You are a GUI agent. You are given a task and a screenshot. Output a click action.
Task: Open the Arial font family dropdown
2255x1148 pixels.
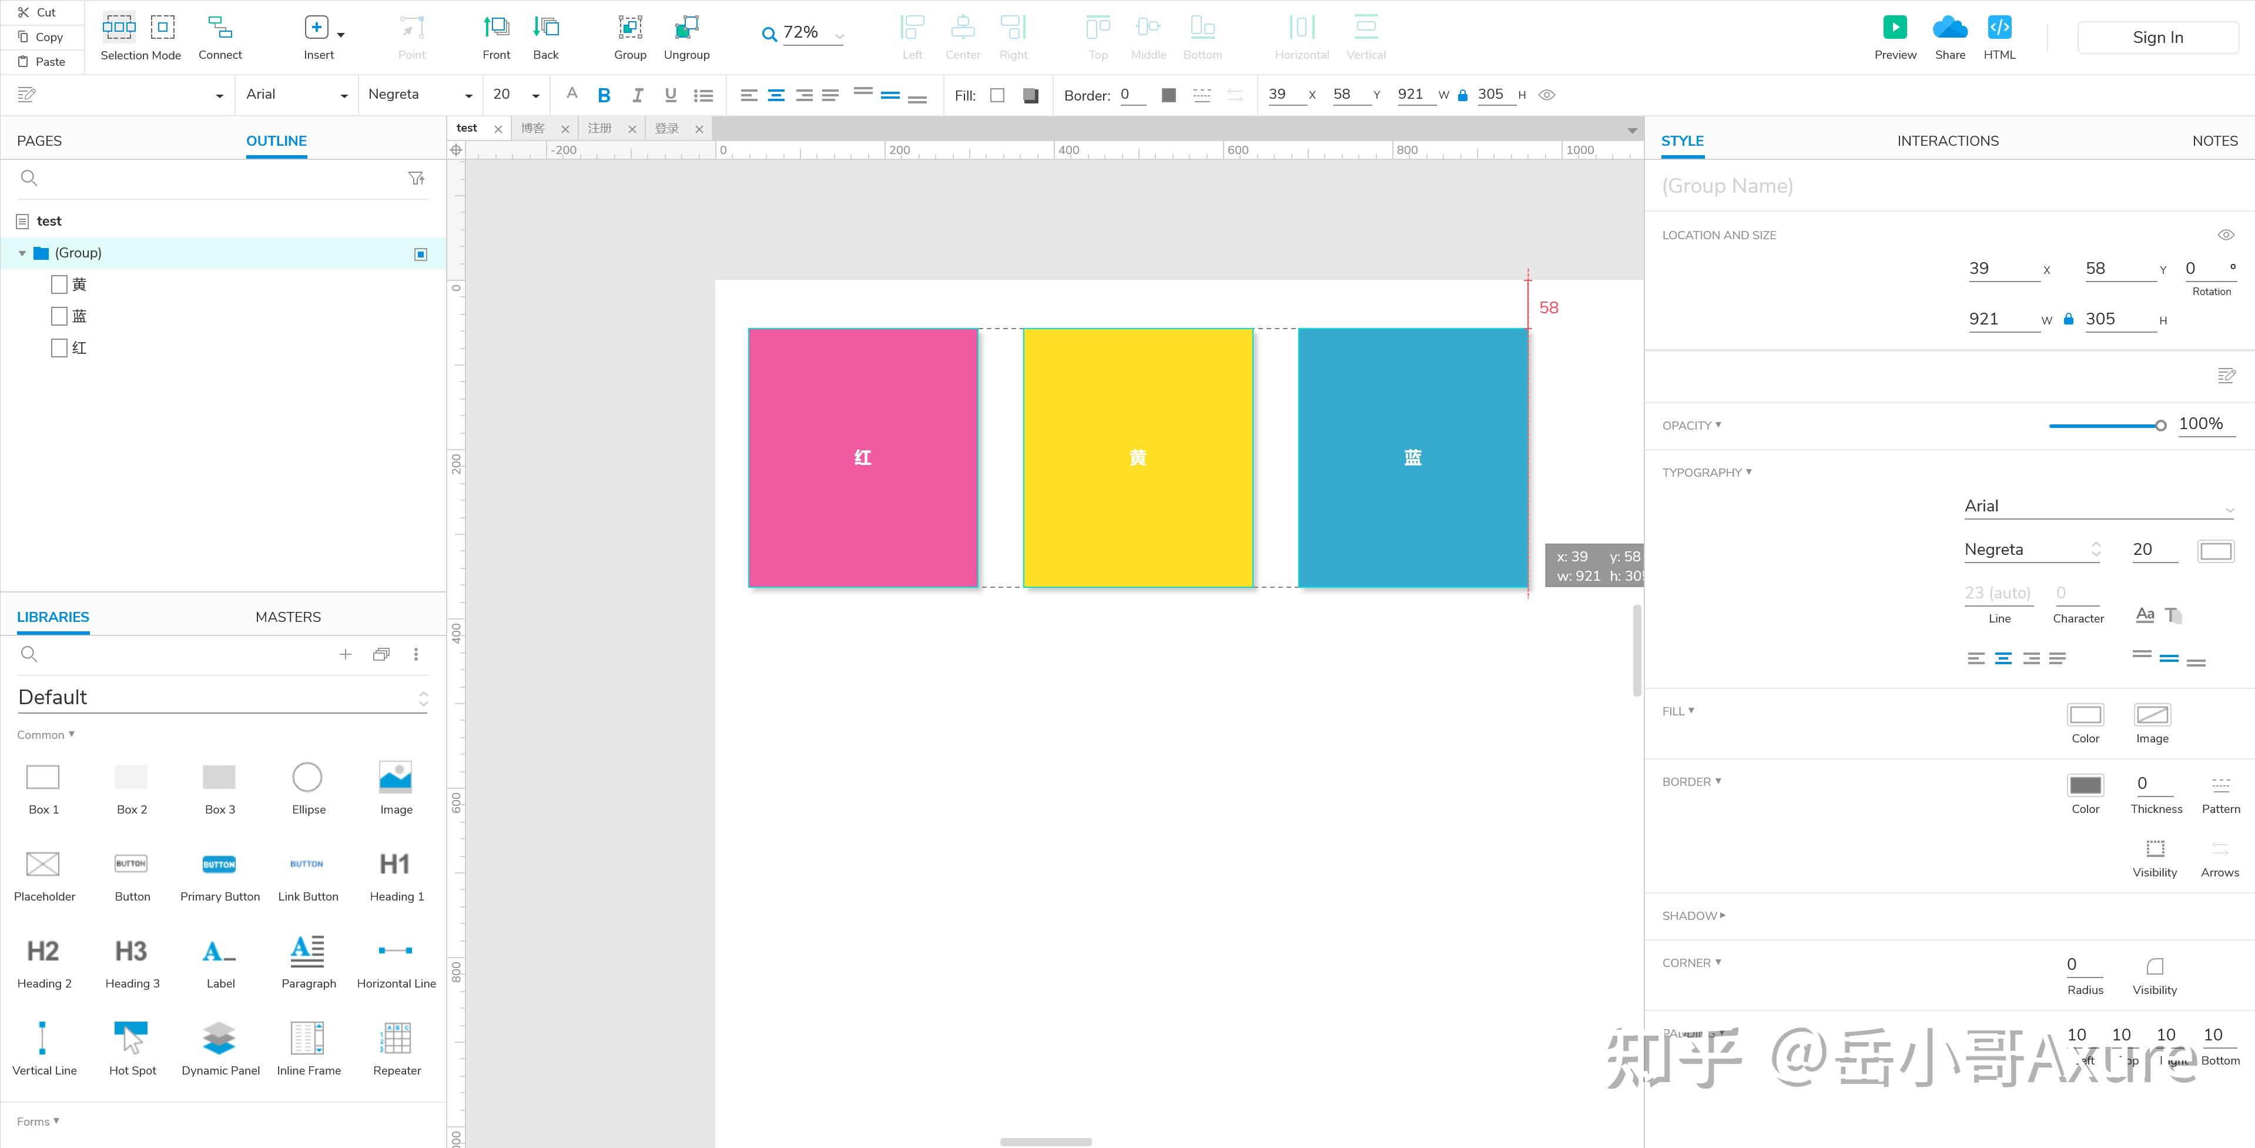295,93
